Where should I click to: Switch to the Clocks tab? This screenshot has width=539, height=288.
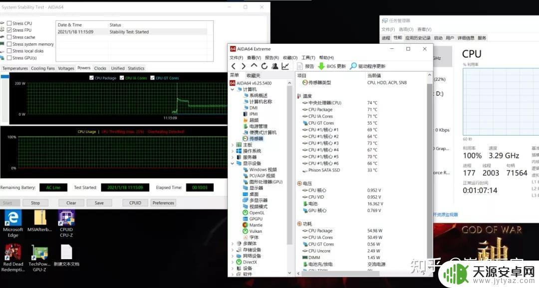click(100, 68)
